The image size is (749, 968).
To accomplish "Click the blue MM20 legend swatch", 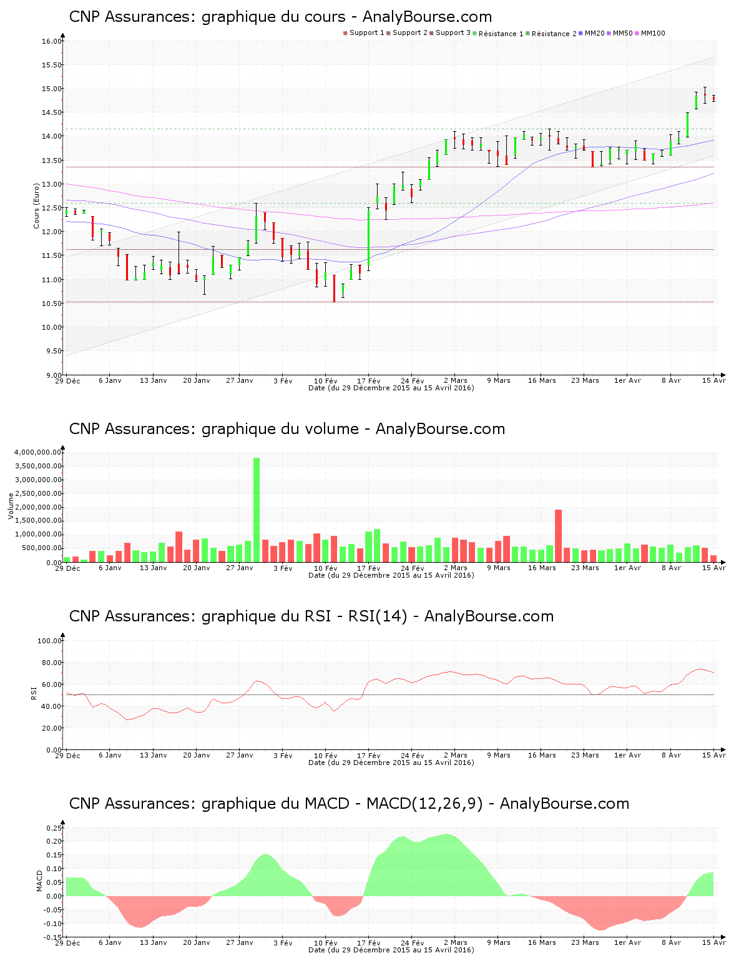I will click(581, 33).
